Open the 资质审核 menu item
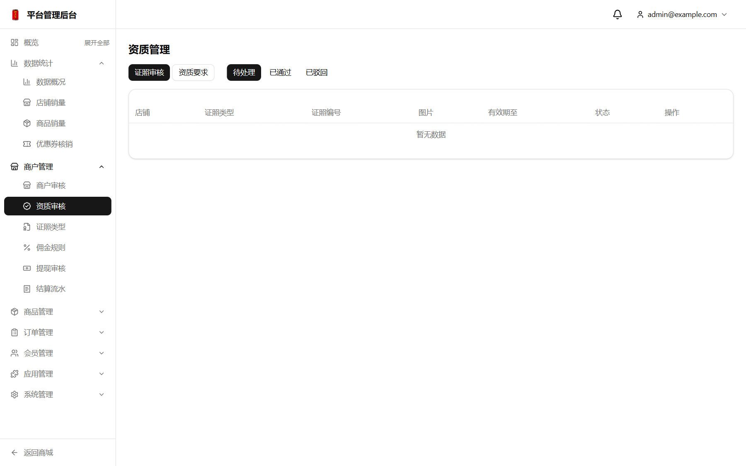746x466 pixels. tap(58, 206)
